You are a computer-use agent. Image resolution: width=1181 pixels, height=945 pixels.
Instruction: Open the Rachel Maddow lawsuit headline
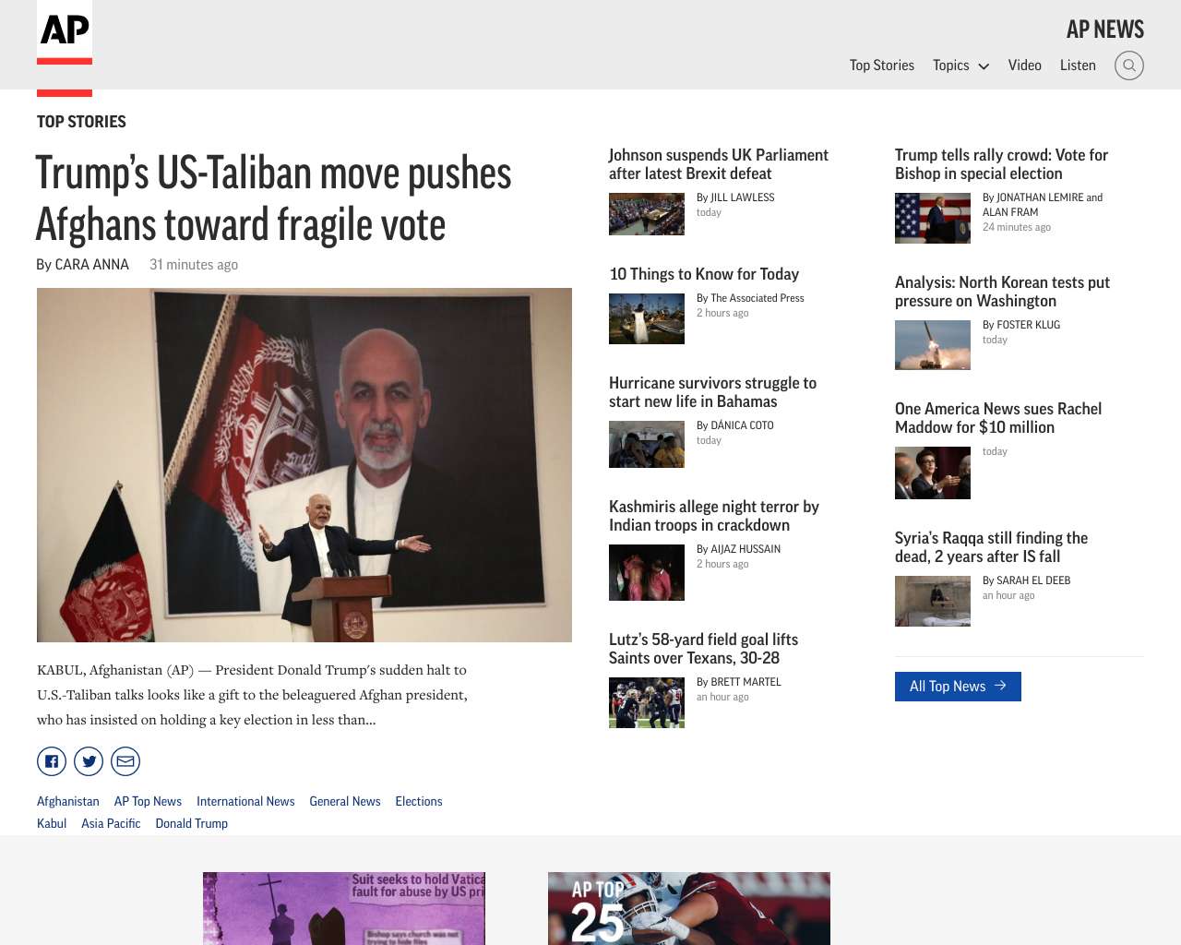(x=998, y=418)
